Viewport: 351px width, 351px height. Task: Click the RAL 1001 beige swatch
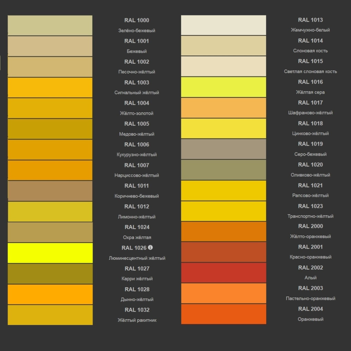[x=50, y=46]
